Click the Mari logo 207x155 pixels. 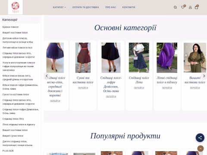coord(16,7)
